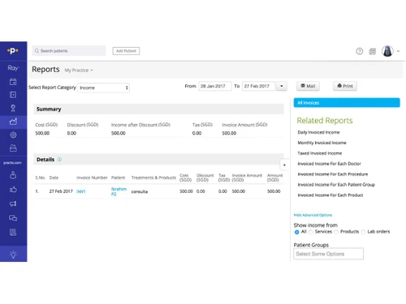
Task: Open the Ray product link in sidebar
Action: [x=13, y=68]
